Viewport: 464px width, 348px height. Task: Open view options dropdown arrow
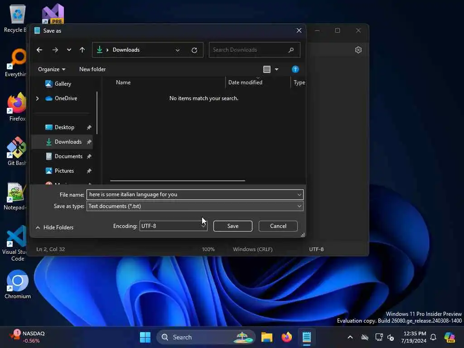pyautogui.click(x=276, y=69)
